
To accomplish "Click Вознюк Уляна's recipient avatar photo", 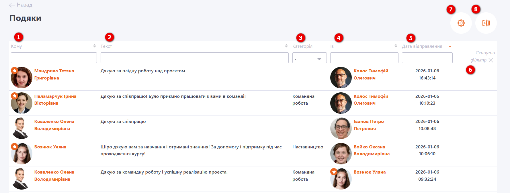I will click(22, 154).
